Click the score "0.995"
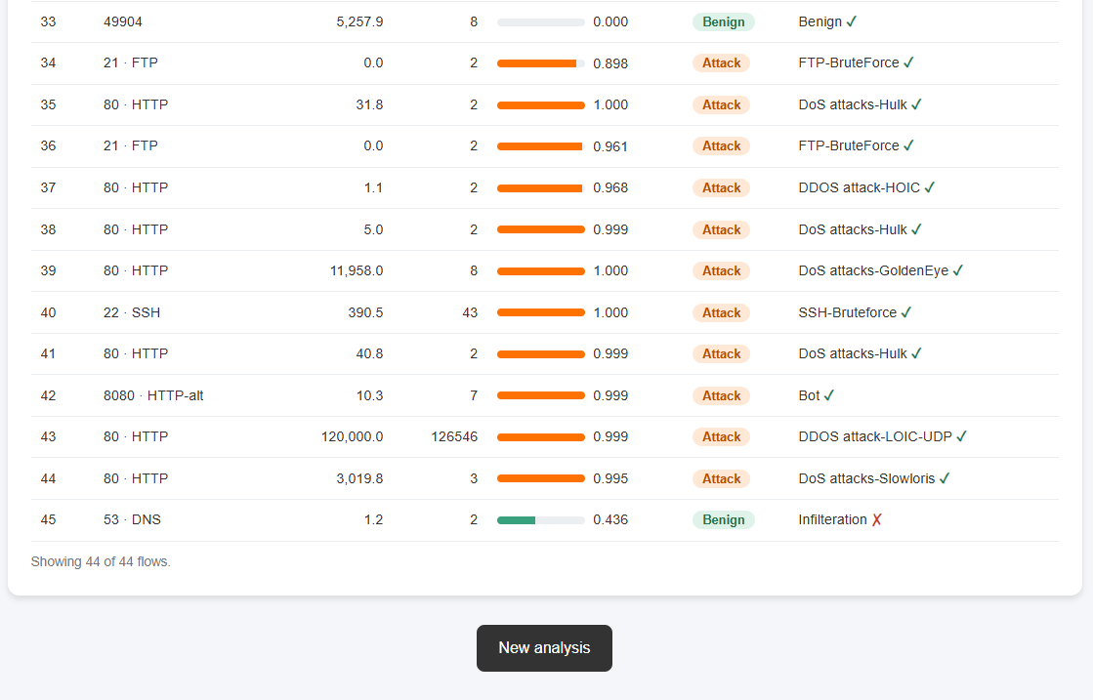Image resolution: width=1093 pixels, height=700 pixels. 610,478
